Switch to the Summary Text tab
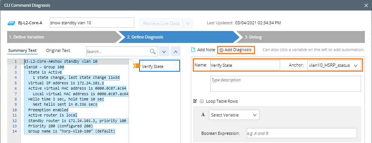The image size is (372, 143). tap(22, 50)
